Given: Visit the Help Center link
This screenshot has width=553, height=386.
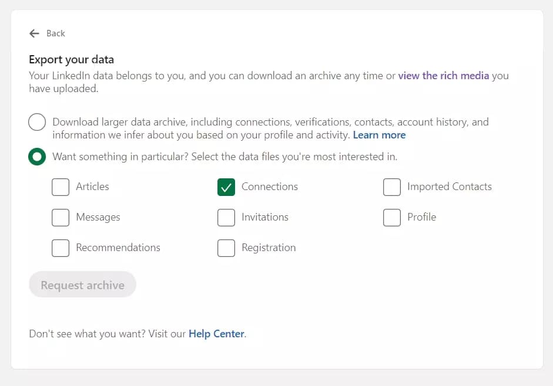Looking at the screenshot, I should pos(216,334).
